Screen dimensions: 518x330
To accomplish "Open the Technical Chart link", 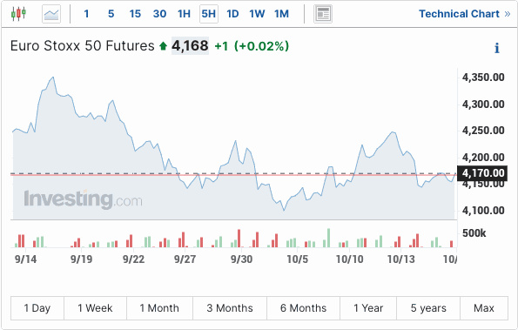I will (x=465, y=14).
